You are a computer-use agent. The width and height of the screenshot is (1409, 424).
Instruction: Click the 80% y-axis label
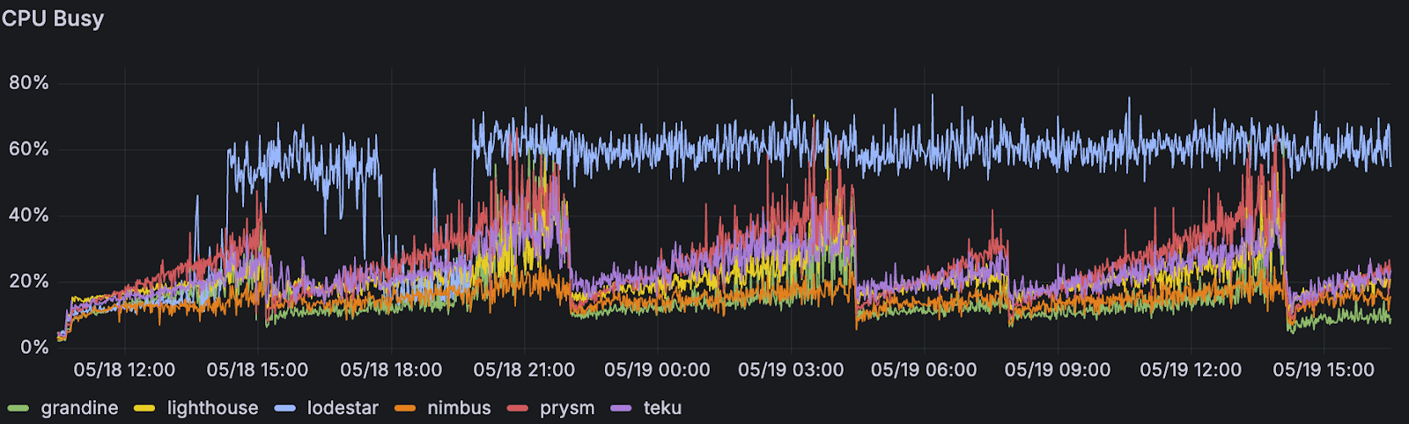(29, 84)
